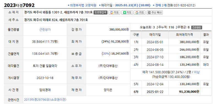The height and width of the screenshot is (104, 213).
Task: Click the 근린상가 property type link
Action: pos(45,29)
